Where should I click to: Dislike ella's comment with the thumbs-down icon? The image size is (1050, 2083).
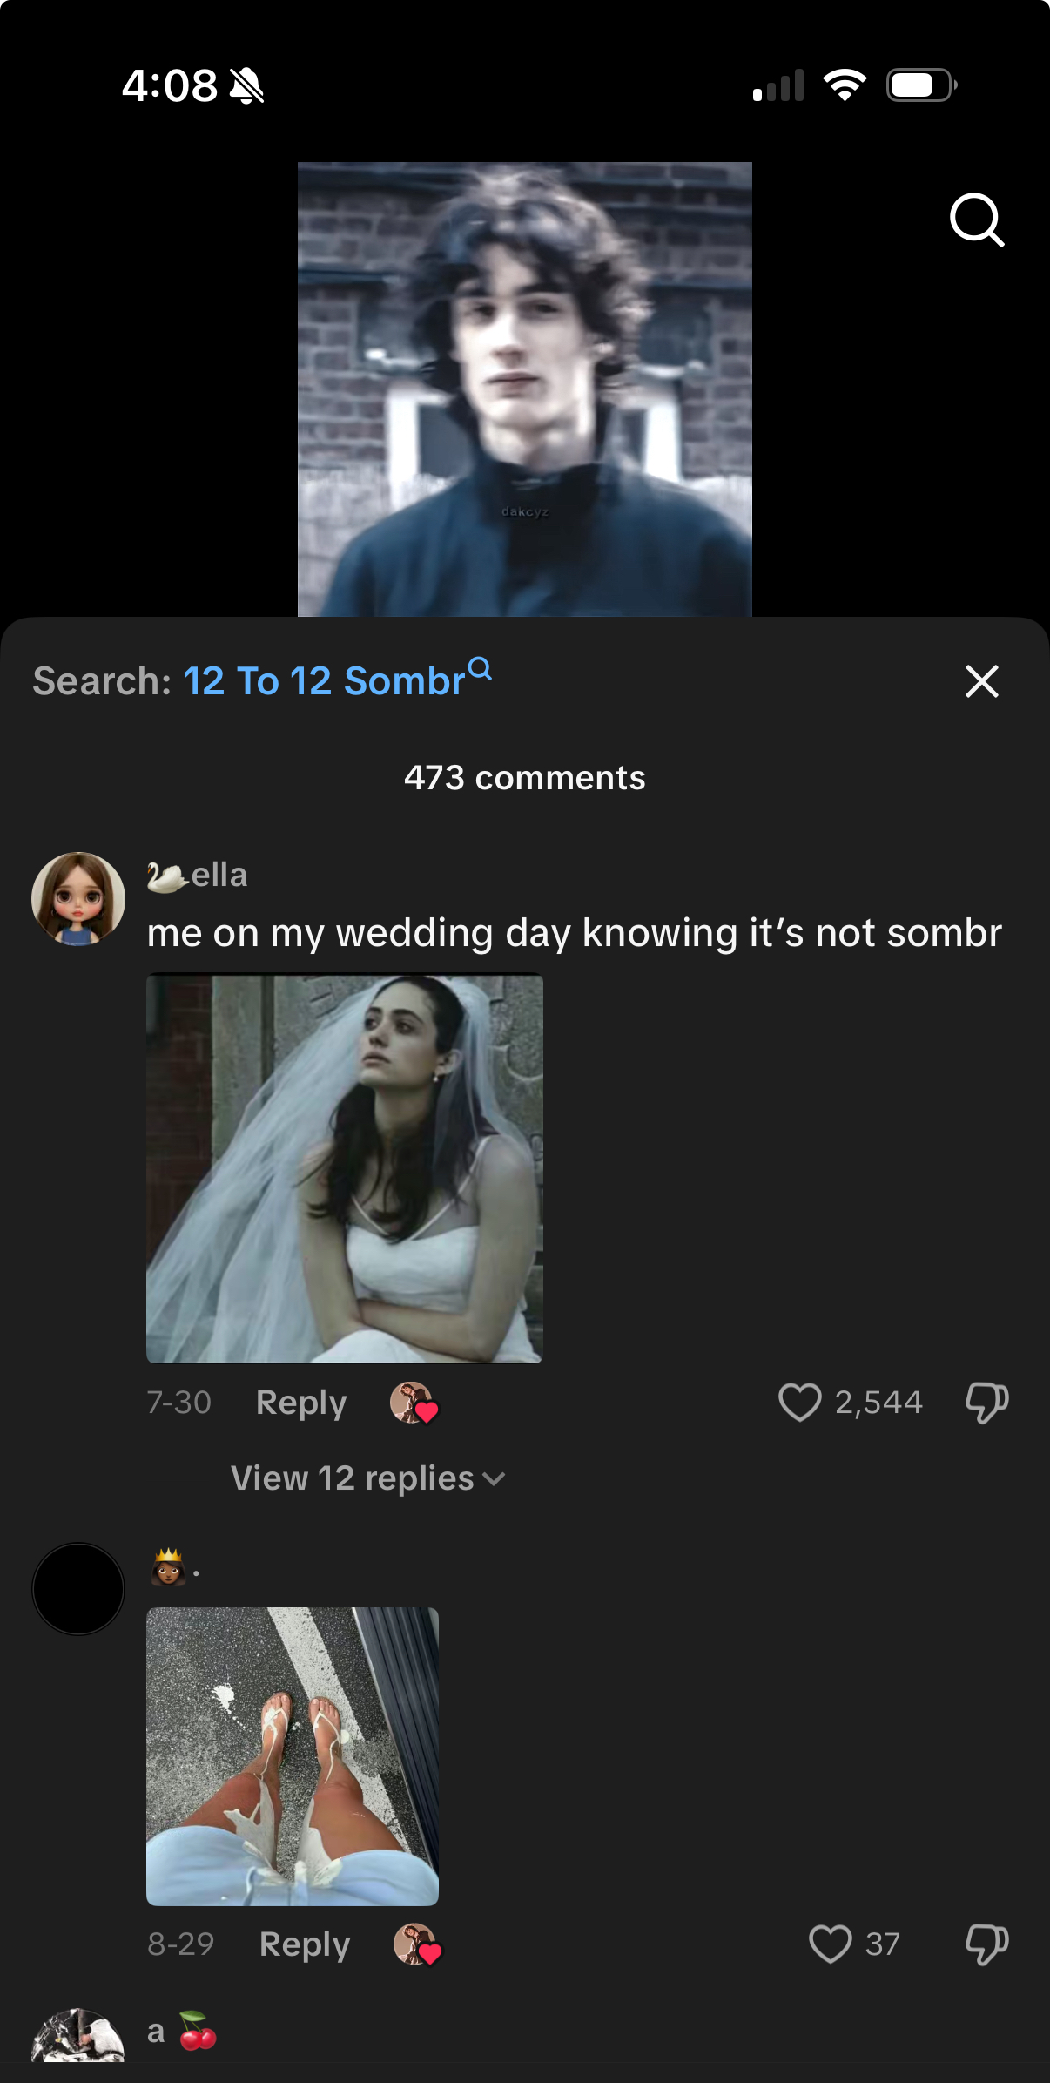[986, 1403]
